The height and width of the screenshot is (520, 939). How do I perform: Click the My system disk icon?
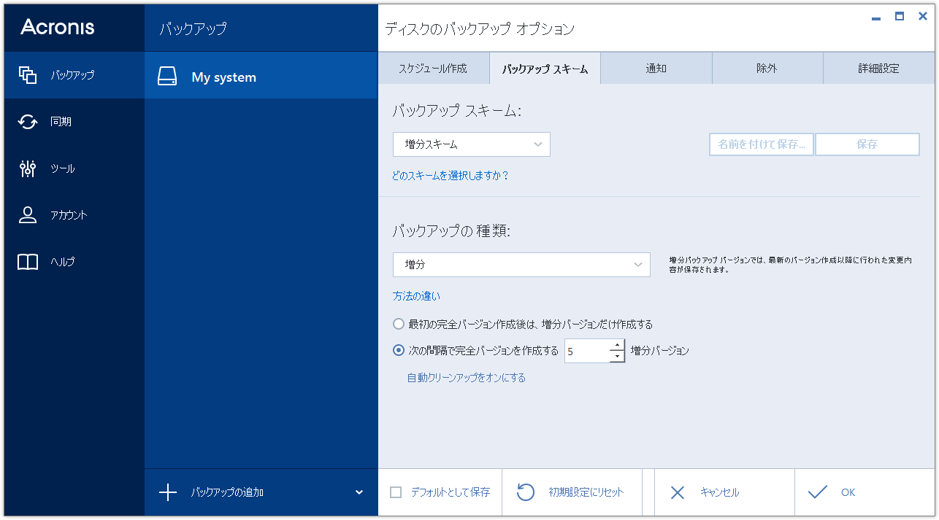[167, 75]
